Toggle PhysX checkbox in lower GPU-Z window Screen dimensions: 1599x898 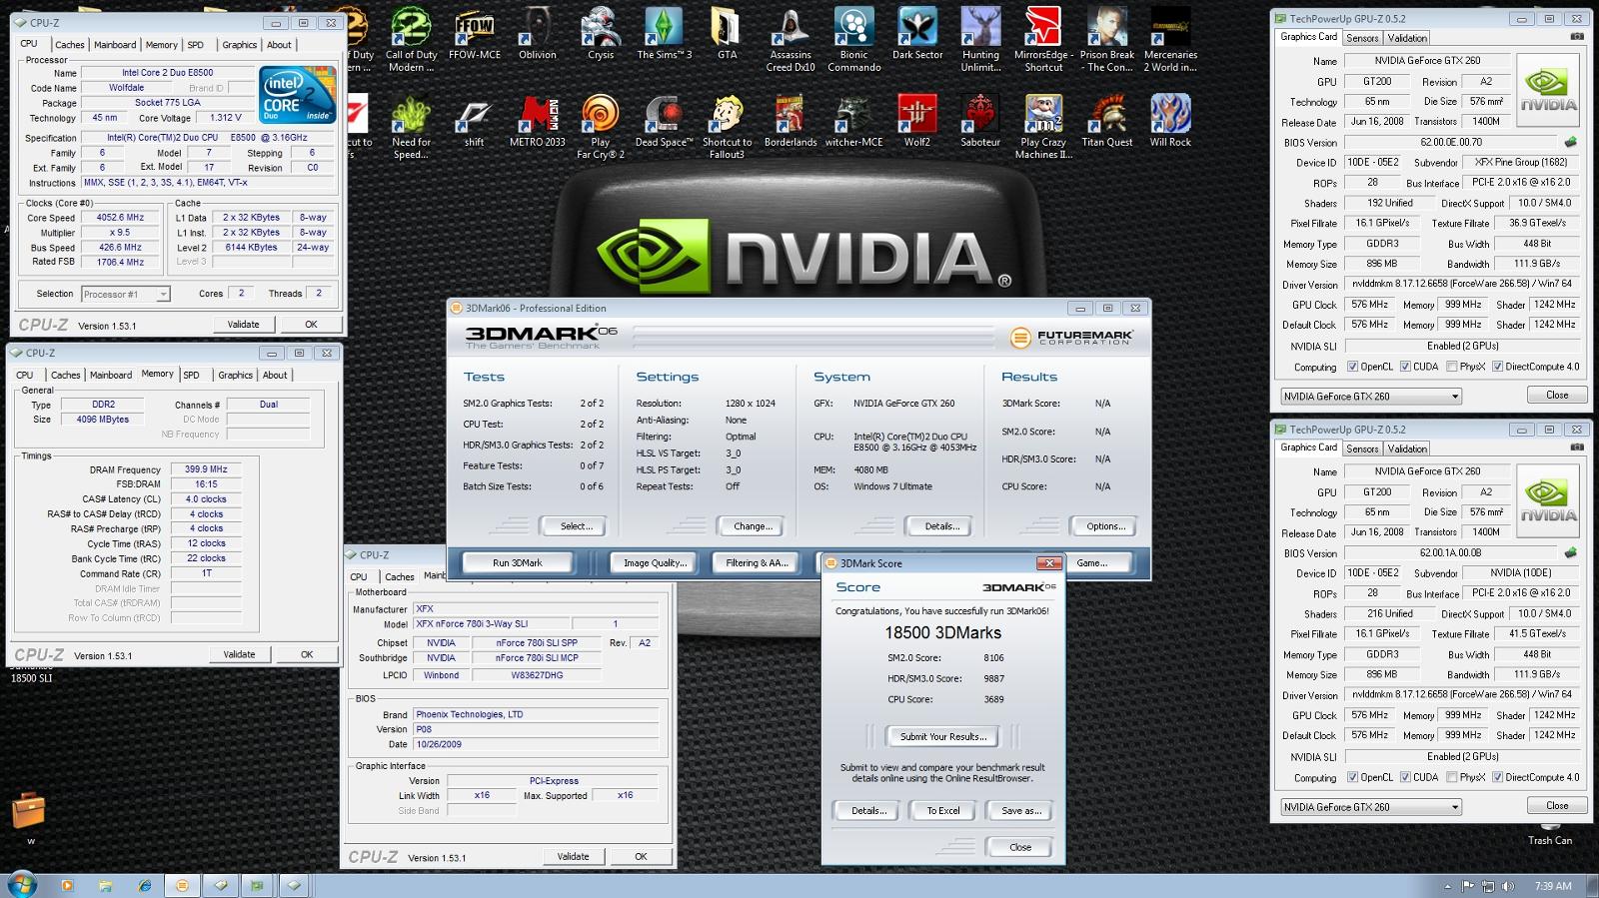click(1451, 777)
